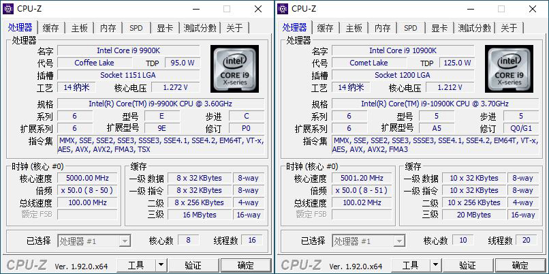
Task: Click CPU-Z app icon in right window title bar
Action: point(283,9)
